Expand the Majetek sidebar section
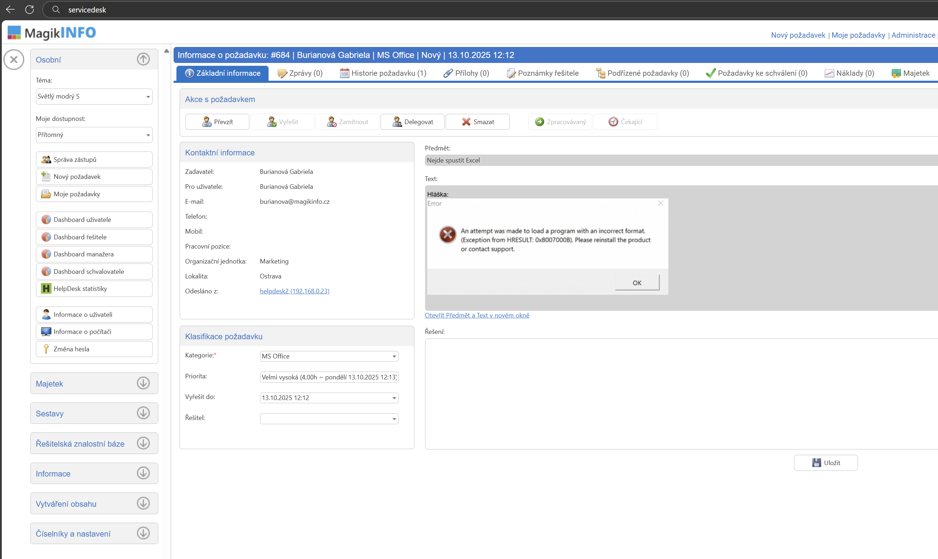Screen dimensions: 938x559 pos(143,383)
